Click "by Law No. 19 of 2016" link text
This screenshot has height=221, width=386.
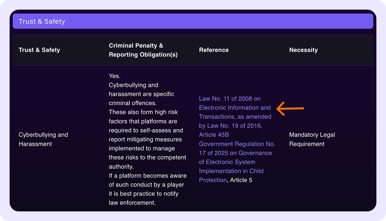click(230, 126)
